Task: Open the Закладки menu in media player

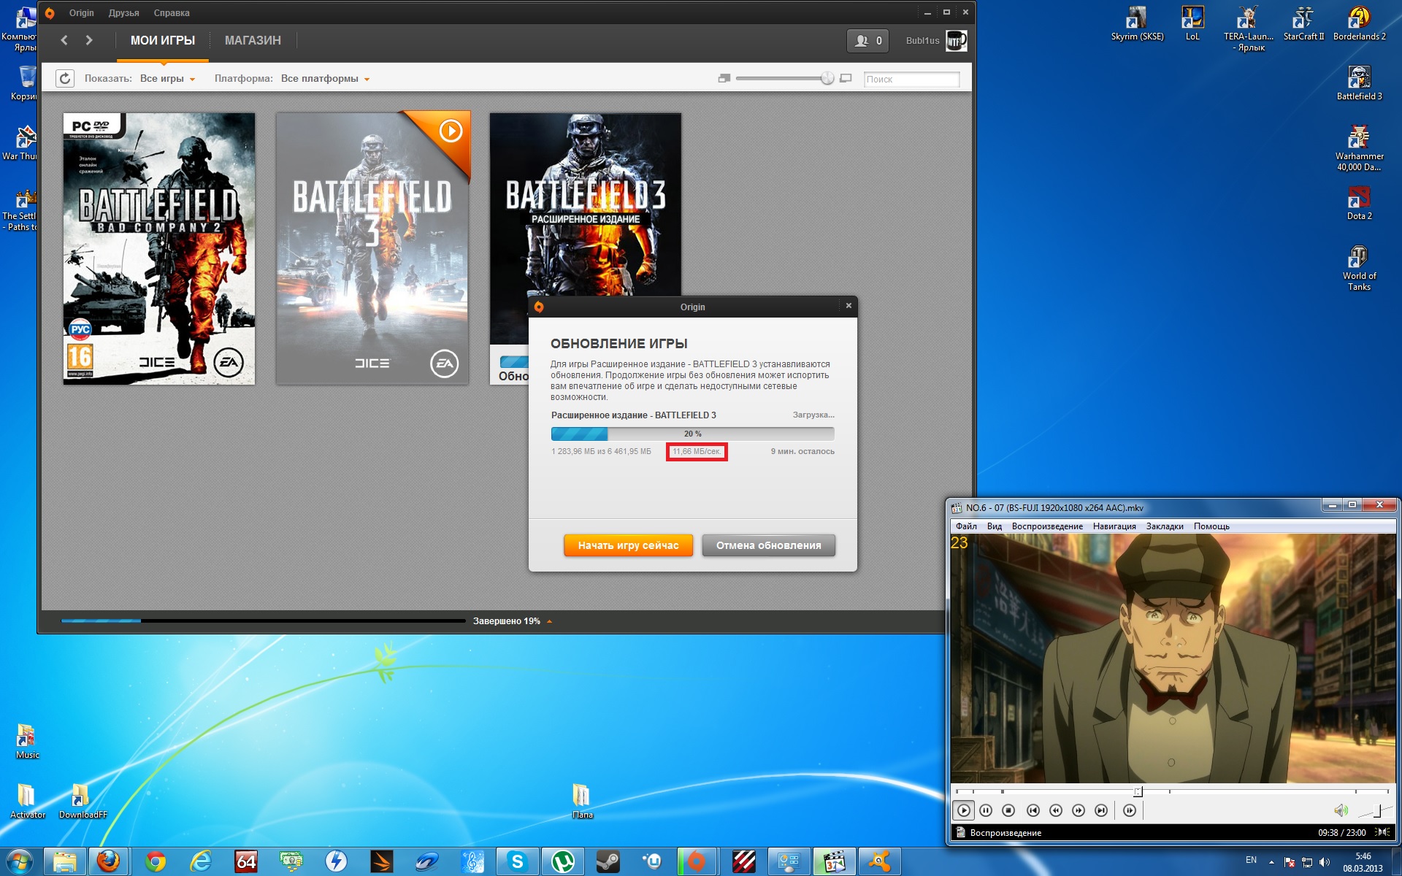Action: (1165, 526)
